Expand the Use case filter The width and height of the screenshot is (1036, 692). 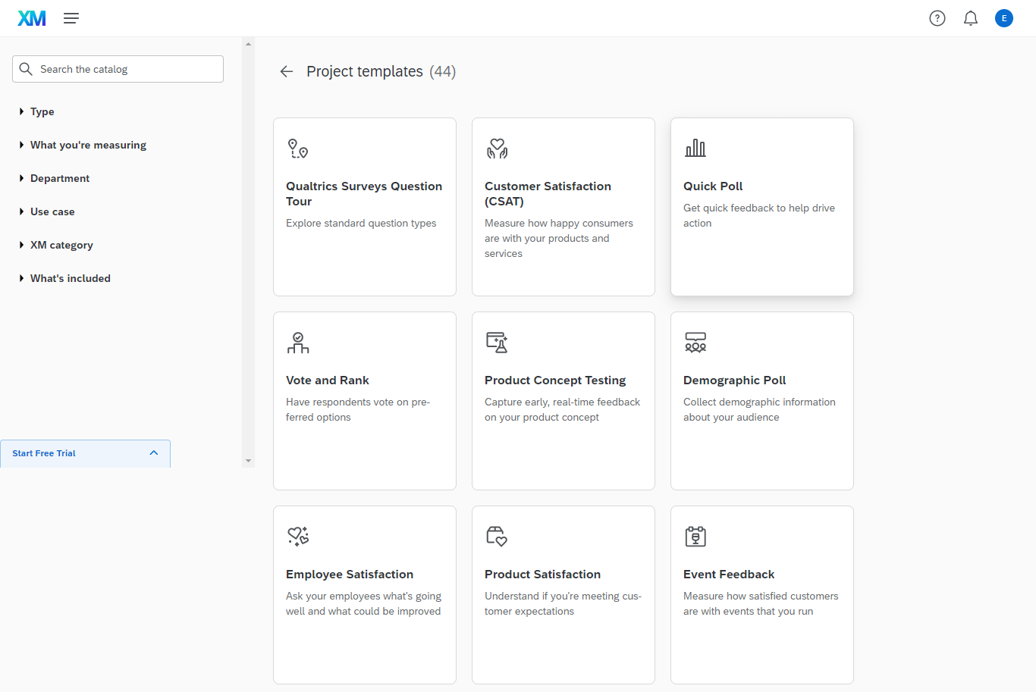point(52,211)
